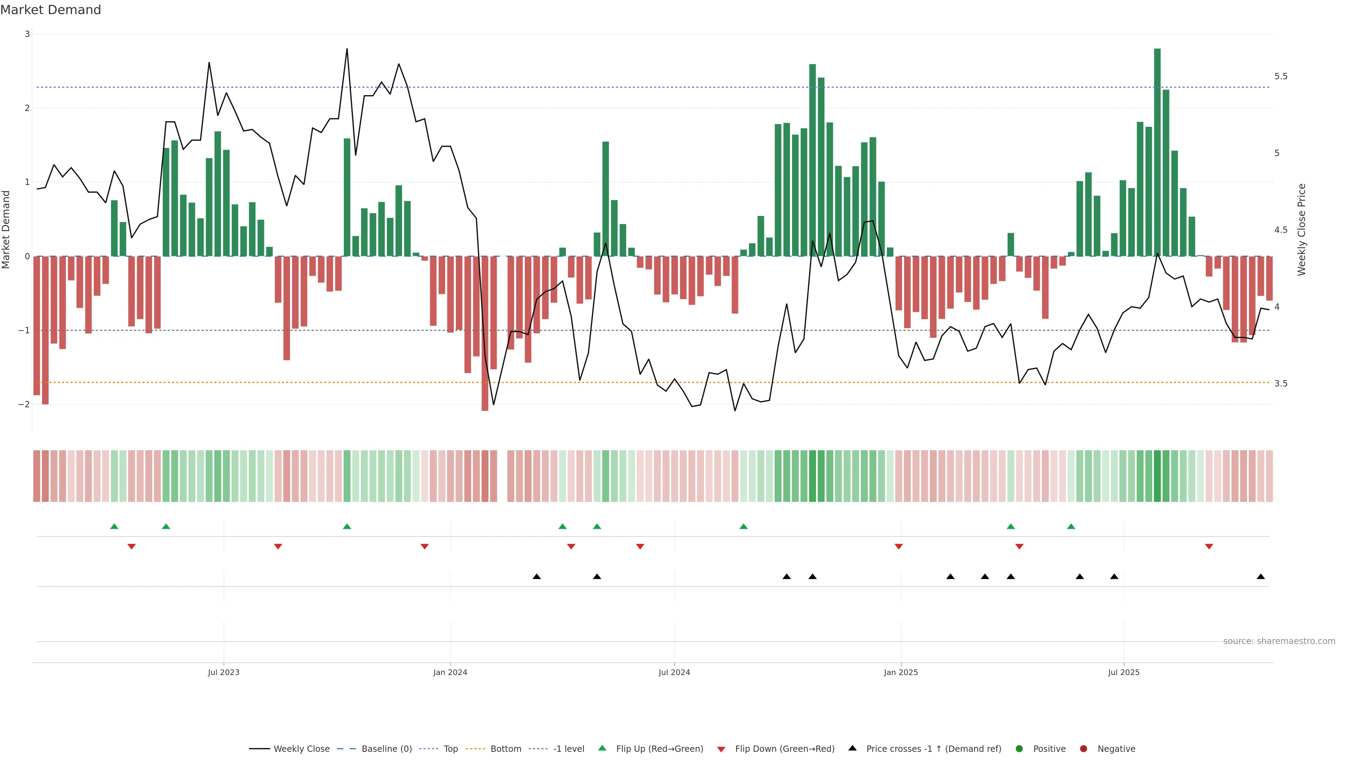Click the green Positive legend dot

tap(1019, 748)
